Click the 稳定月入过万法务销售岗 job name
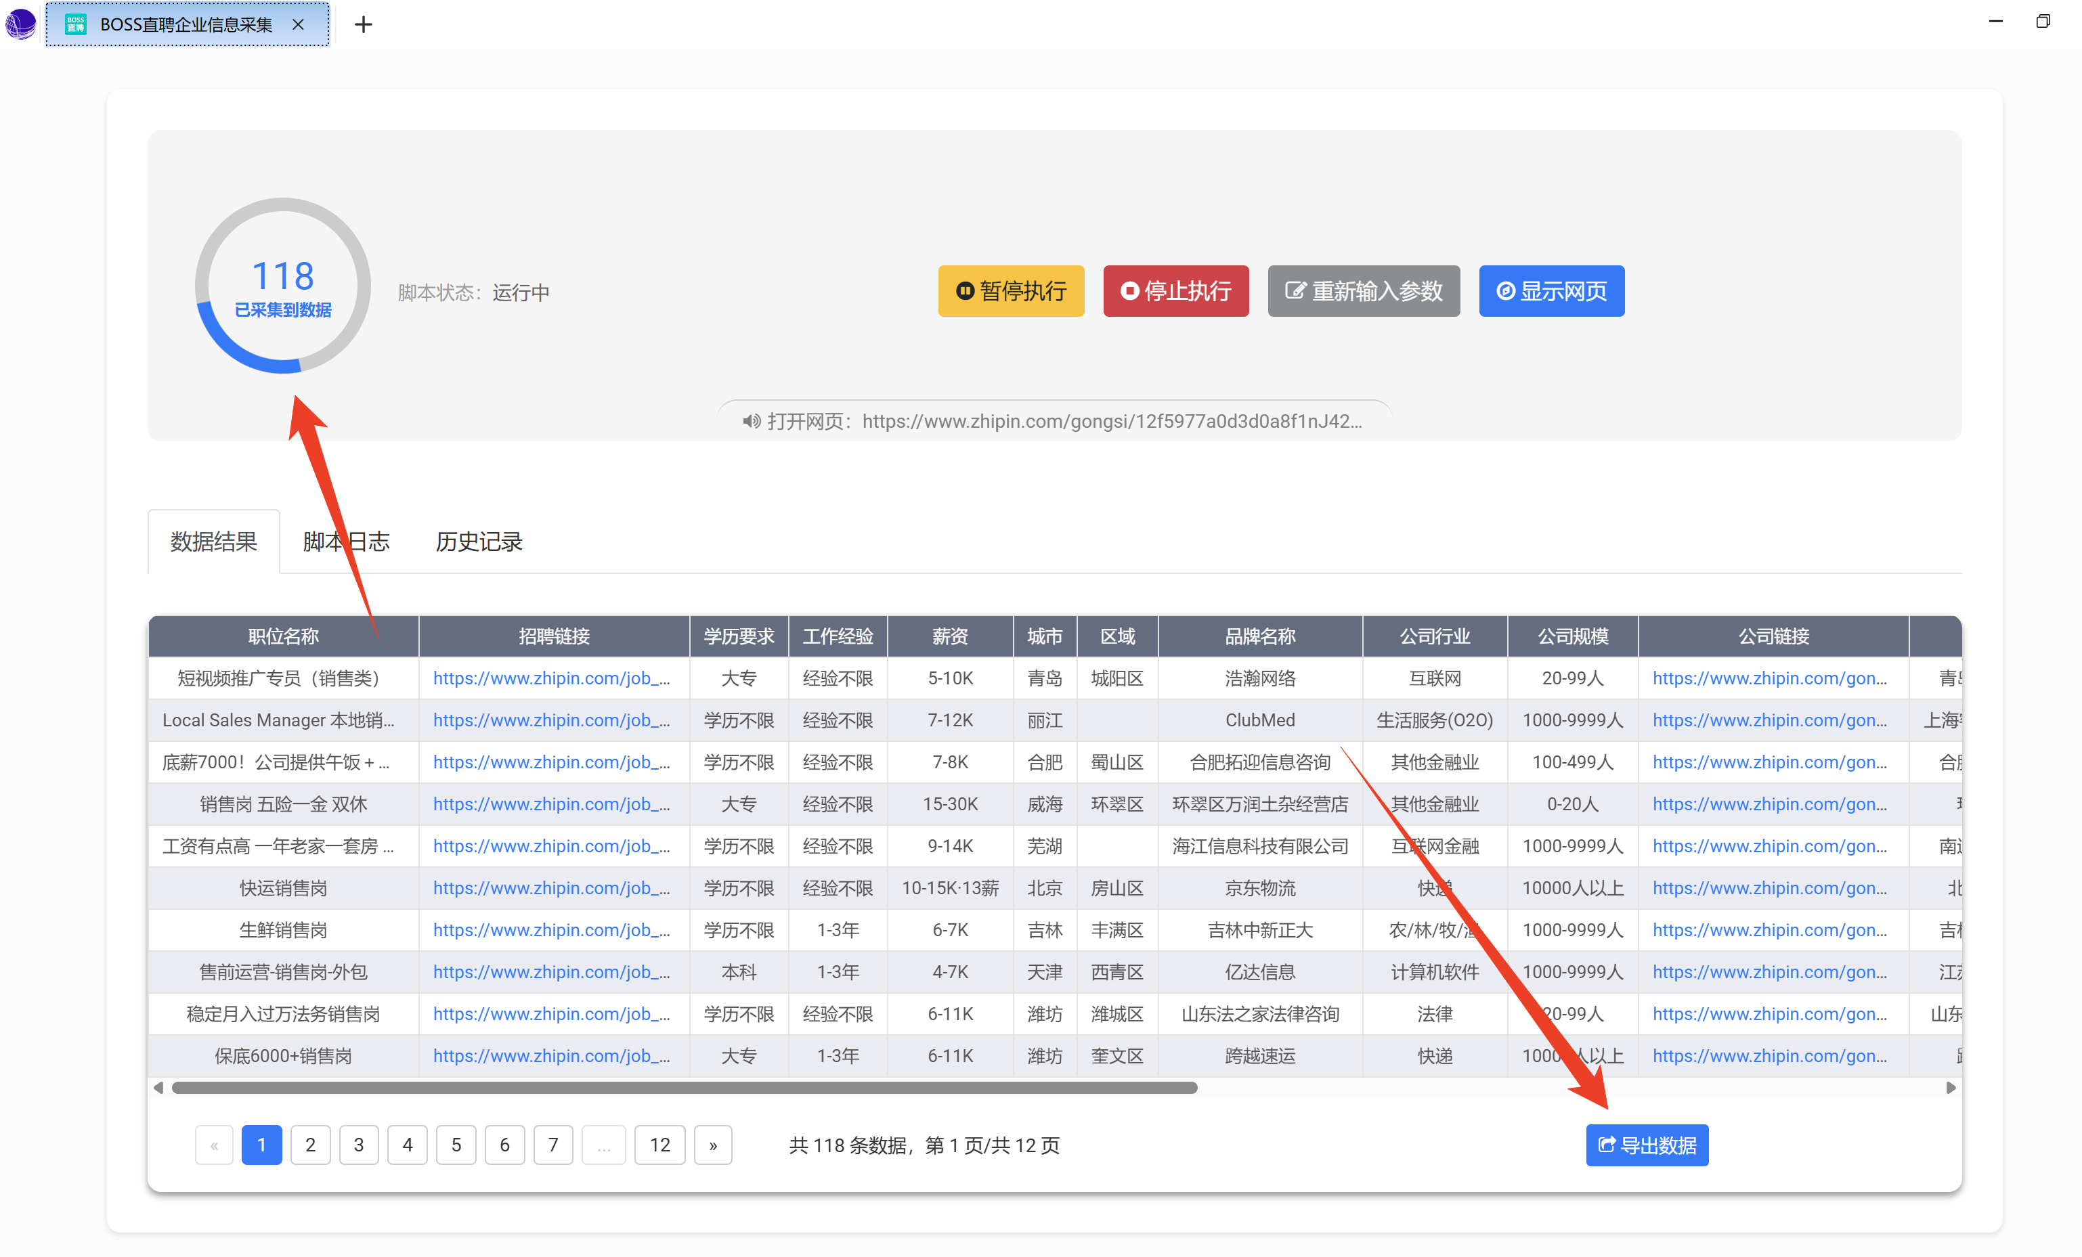 point(283,1014)
